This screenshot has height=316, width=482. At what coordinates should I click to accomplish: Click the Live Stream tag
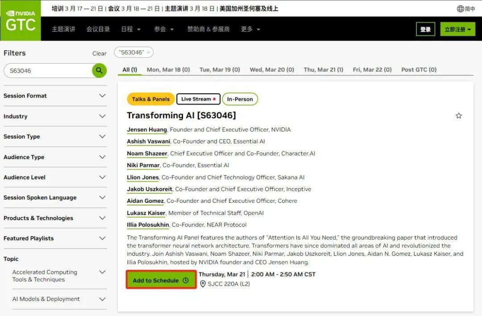click(198, 99)
